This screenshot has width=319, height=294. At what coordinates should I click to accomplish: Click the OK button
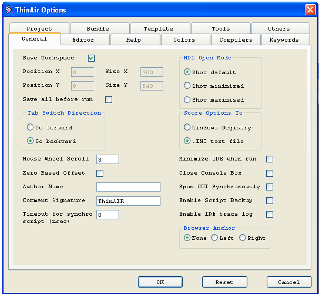tap(160, 282)
